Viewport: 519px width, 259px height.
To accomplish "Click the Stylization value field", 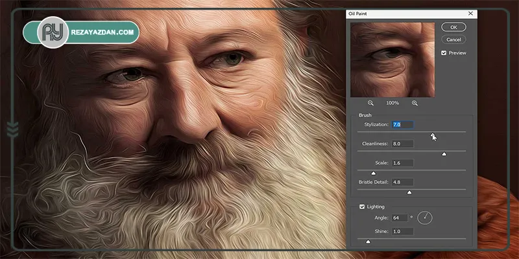I will [x=402, y=124].
